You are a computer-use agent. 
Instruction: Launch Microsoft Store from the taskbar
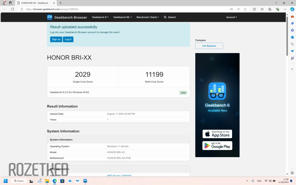[62, 181]
